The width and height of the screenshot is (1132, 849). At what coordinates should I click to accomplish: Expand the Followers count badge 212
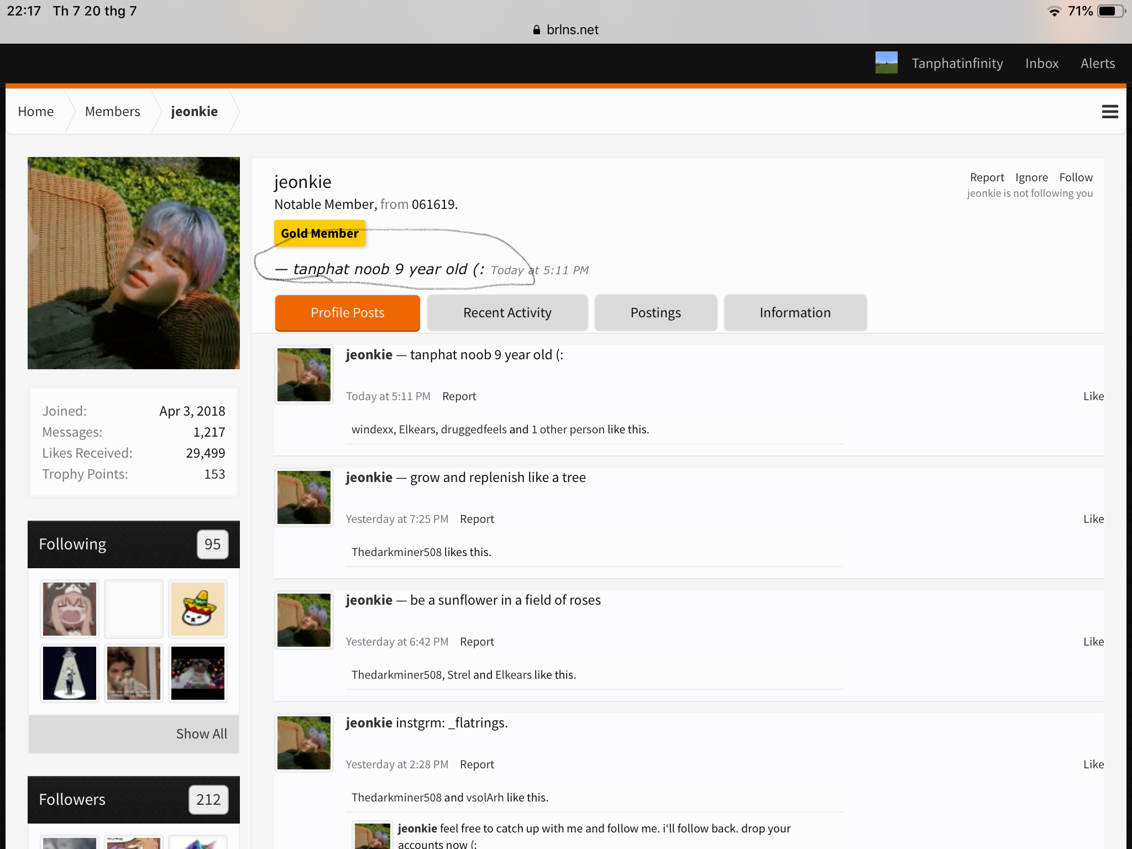point(208,800)
